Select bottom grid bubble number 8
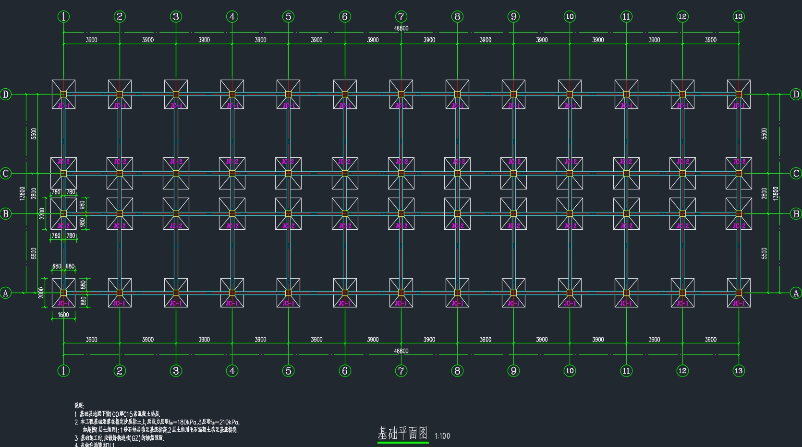This screenshot has width=802, height=447. (x=457, y=371)
